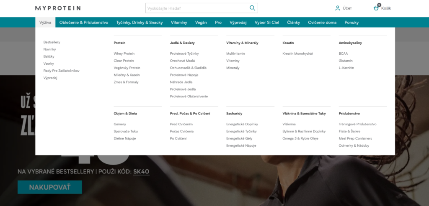The width and height of the screenshot is (429, 206).
Task: Select the Pro menu item
Action: tap(218, 23)
